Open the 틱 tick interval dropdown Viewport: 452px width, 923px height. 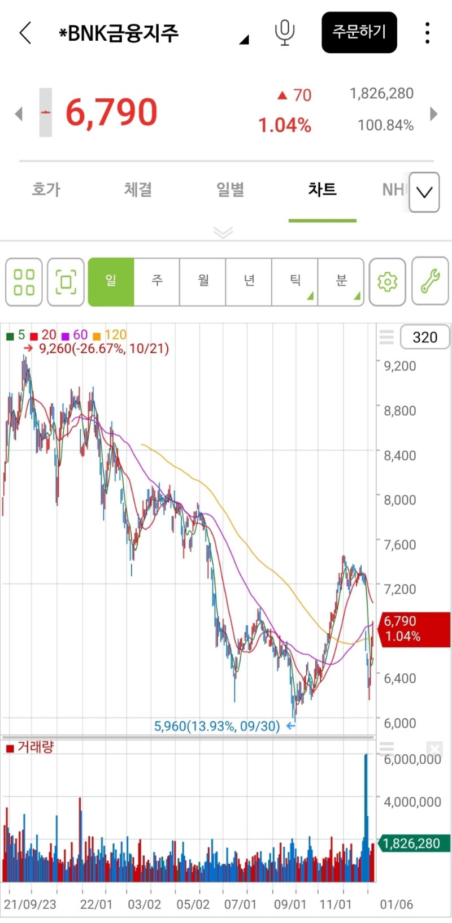(x=295, y=282)
